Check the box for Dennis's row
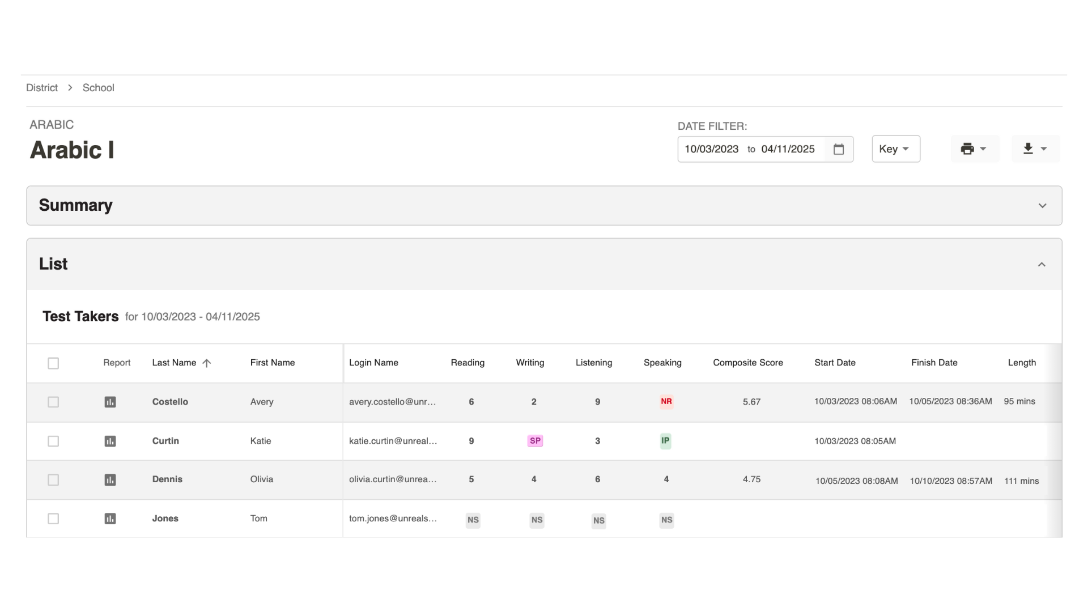This screenshot has width=1088, height=612. pos(53,480)
